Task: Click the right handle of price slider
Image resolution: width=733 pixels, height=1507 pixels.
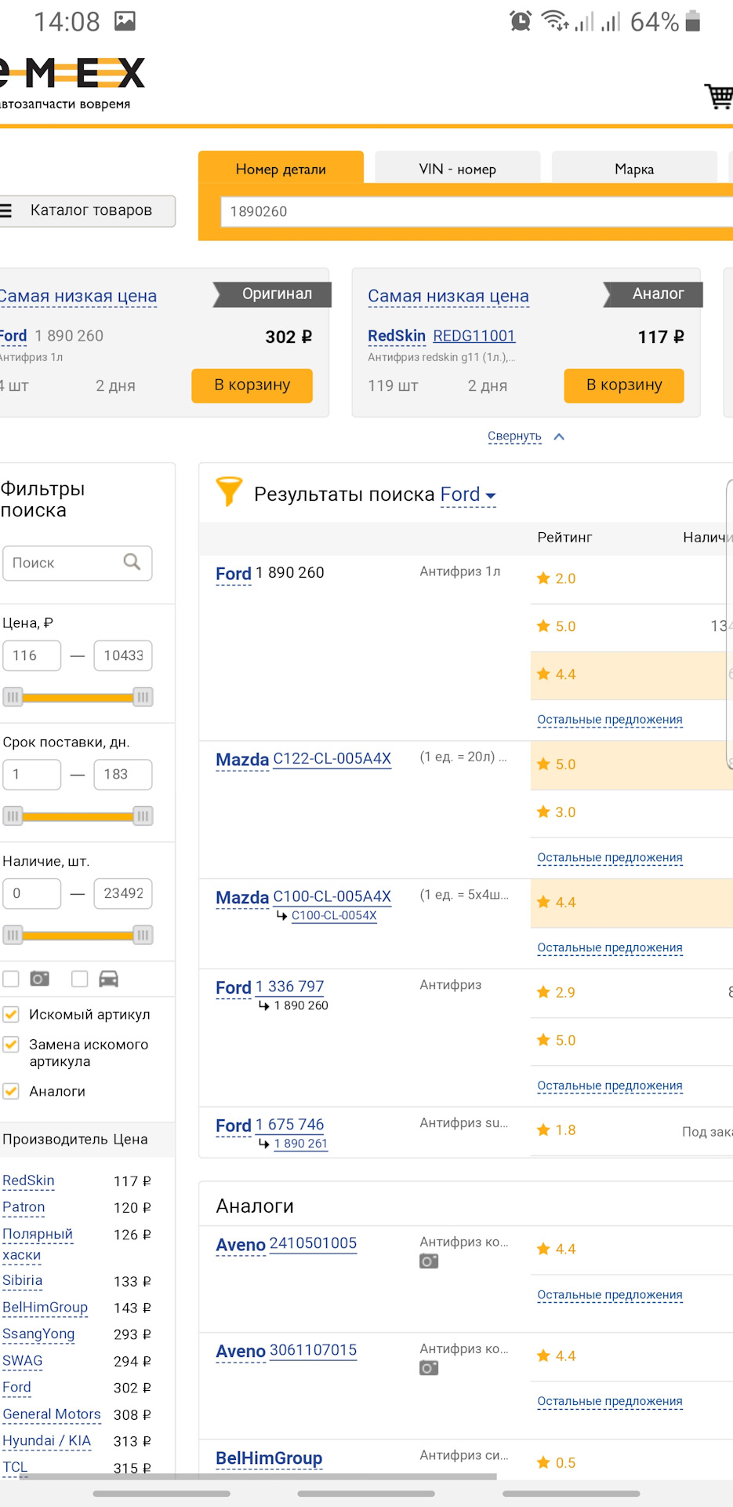Action: 143,697
